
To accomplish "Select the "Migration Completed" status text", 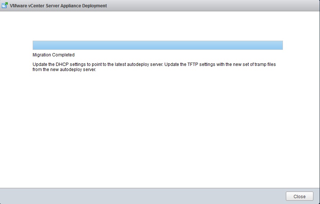I will [x=54, y=55].
